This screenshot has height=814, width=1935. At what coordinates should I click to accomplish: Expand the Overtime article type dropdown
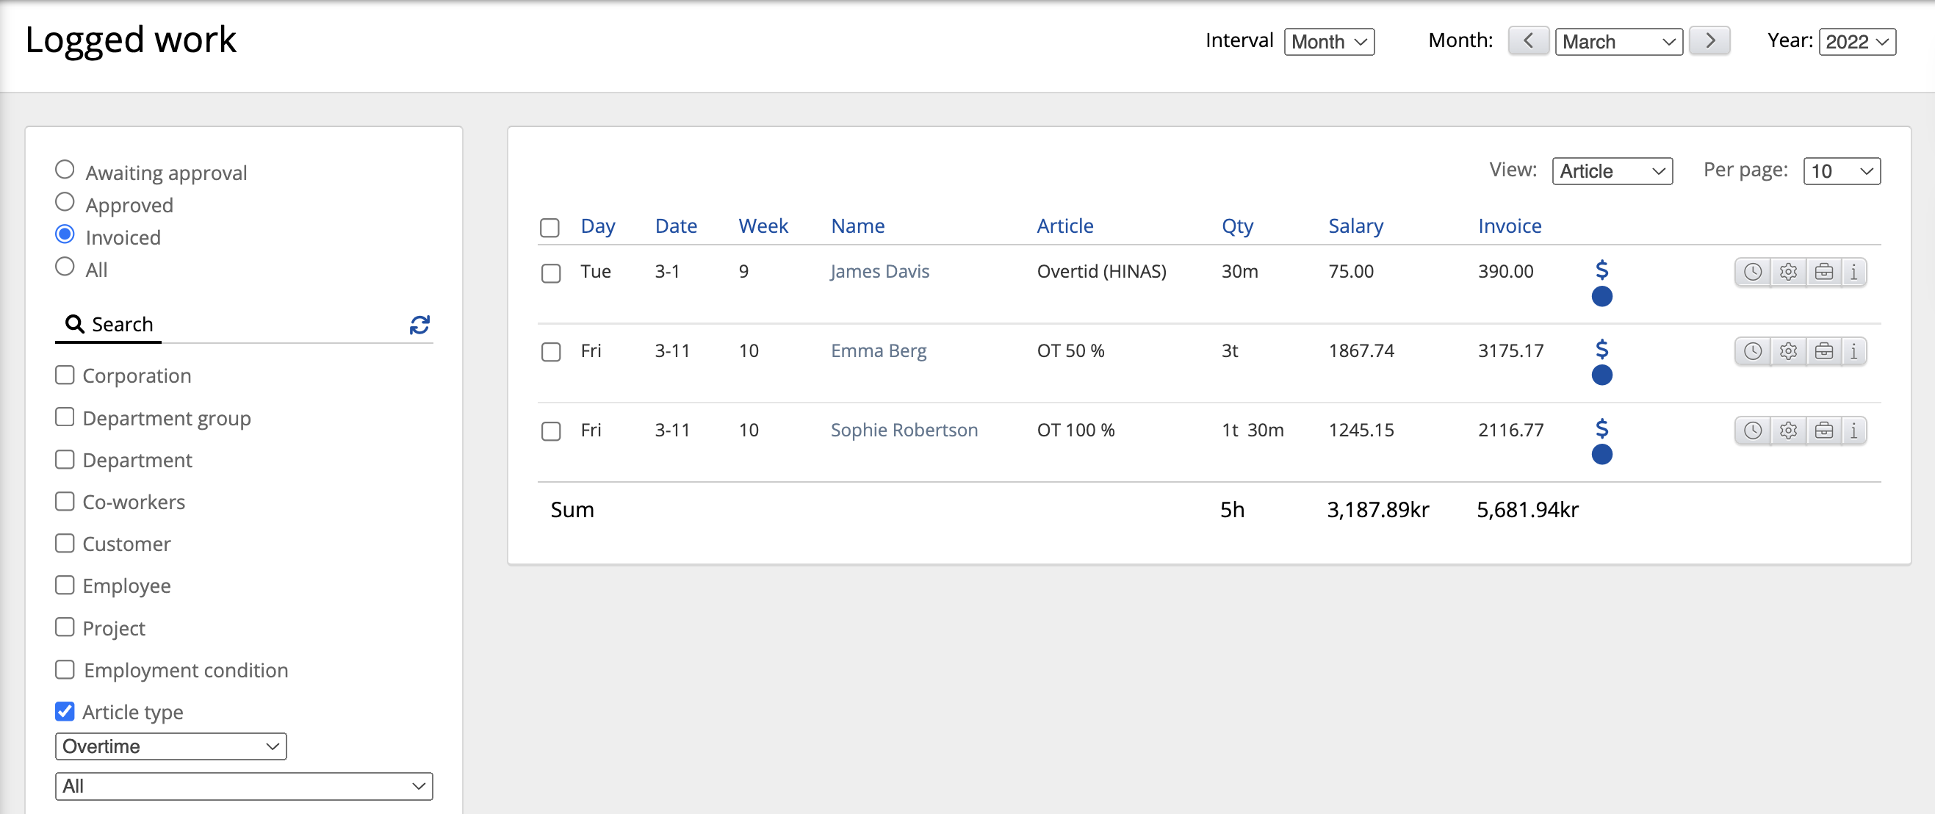click(170, 746)
